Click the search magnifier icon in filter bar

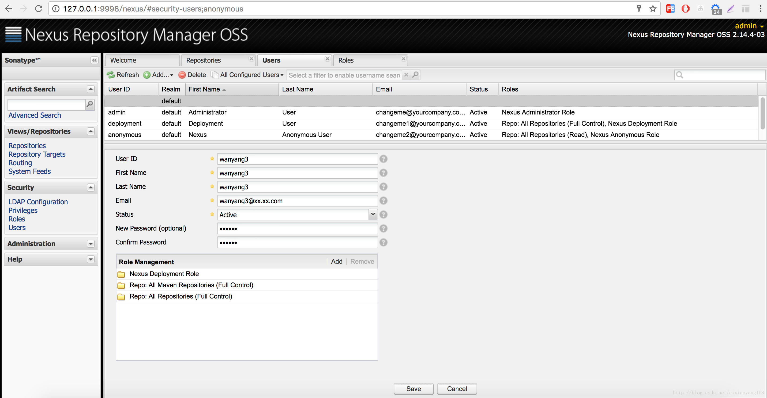(416, 75)
